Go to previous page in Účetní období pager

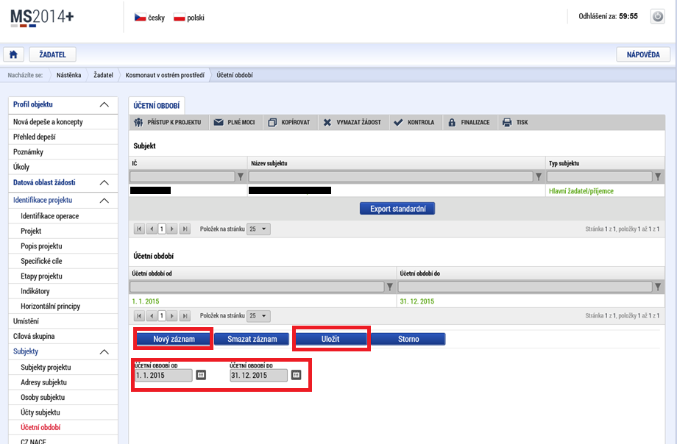(151, 316)
